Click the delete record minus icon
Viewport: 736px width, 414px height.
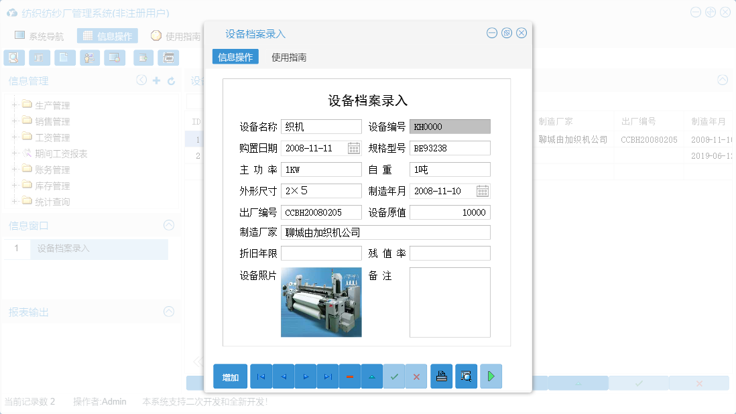(x=349, y=376)
